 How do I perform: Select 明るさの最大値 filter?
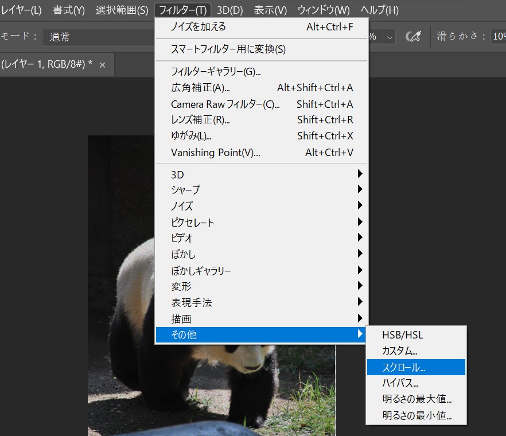coord(416,399)
